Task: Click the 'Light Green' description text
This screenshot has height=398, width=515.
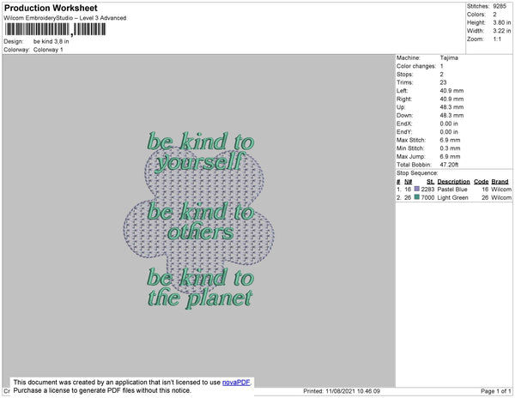Action: click(452, 197)
